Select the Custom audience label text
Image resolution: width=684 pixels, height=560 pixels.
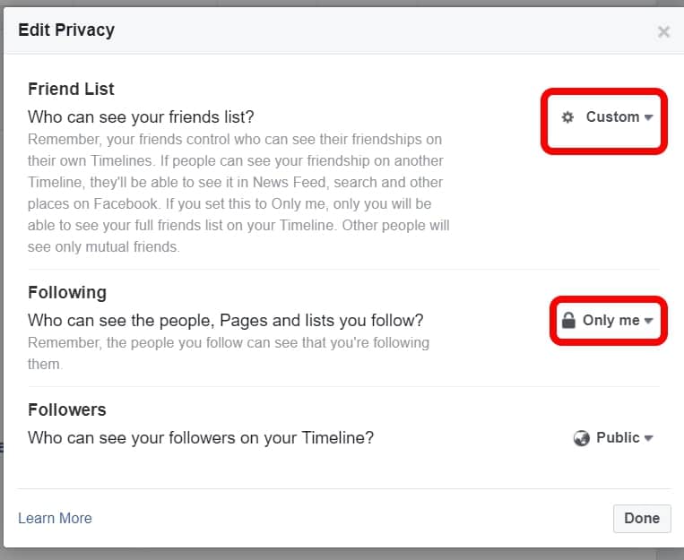612,117
